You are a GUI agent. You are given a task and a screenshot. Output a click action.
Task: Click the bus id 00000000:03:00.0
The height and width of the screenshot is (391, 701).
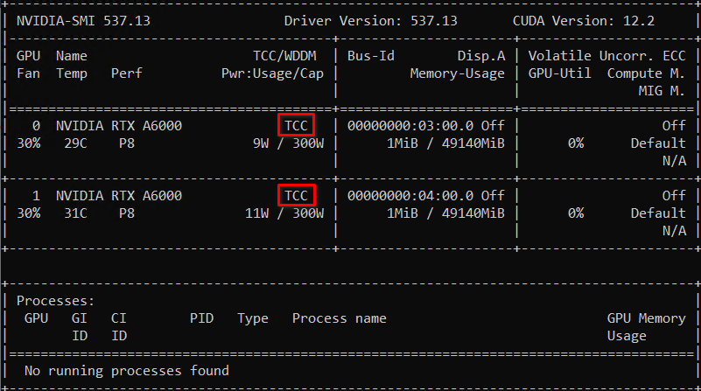(410, 126)
